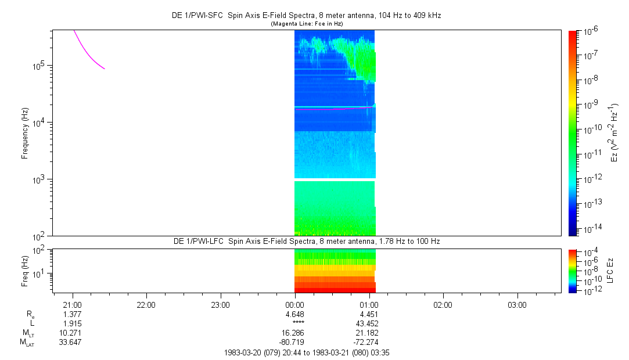
Task: Click the DE 1/PWI-LFC plot title
Action: [307, 241]
